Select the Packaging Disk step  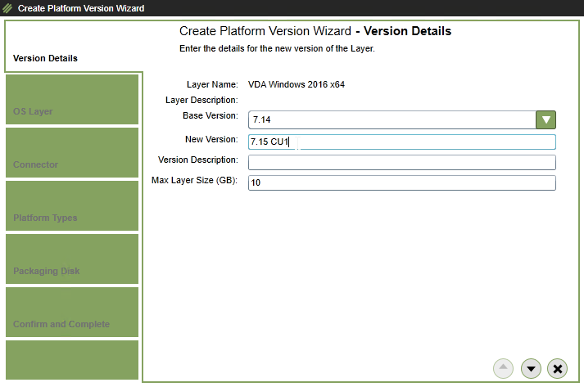tap(71, 259)
